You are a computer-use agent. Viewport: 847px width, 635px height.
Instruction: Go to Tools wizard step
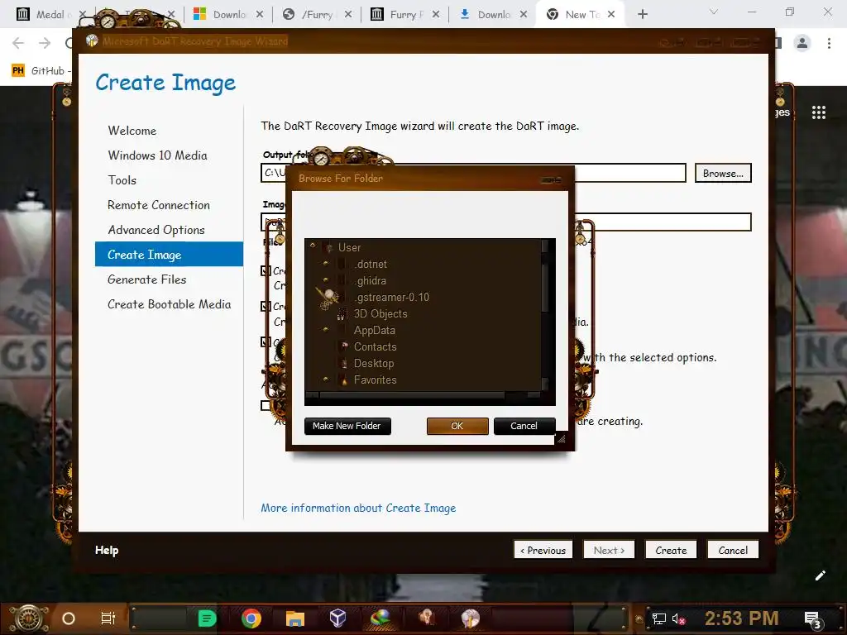click(122, 180)
